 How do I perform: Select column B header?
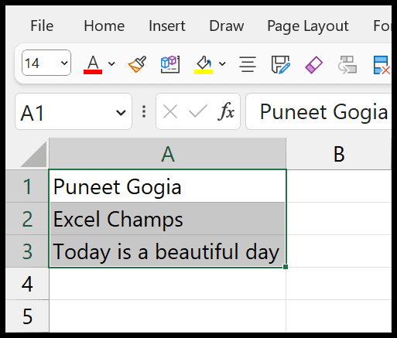[339, 154]
